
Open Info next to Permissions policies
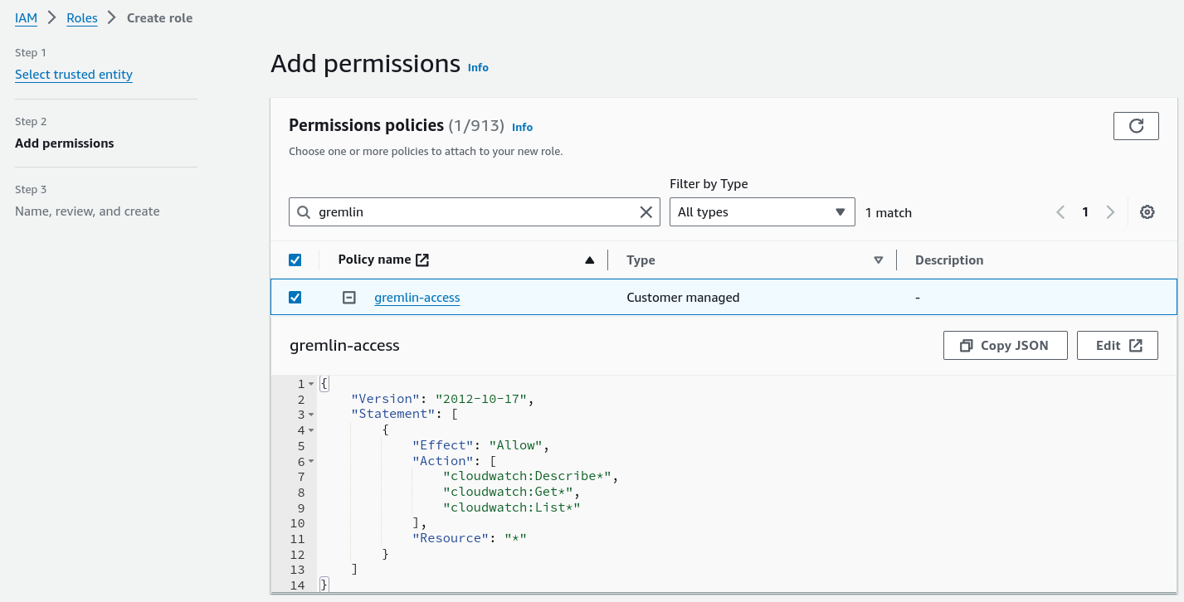[522, 128]
